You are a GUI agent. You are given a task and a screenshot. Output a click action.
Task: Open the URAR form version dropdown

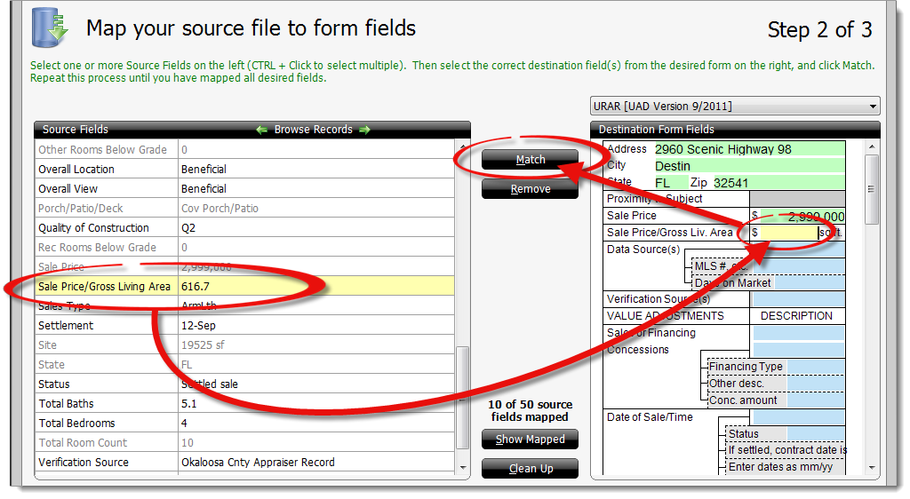[735, 106]
